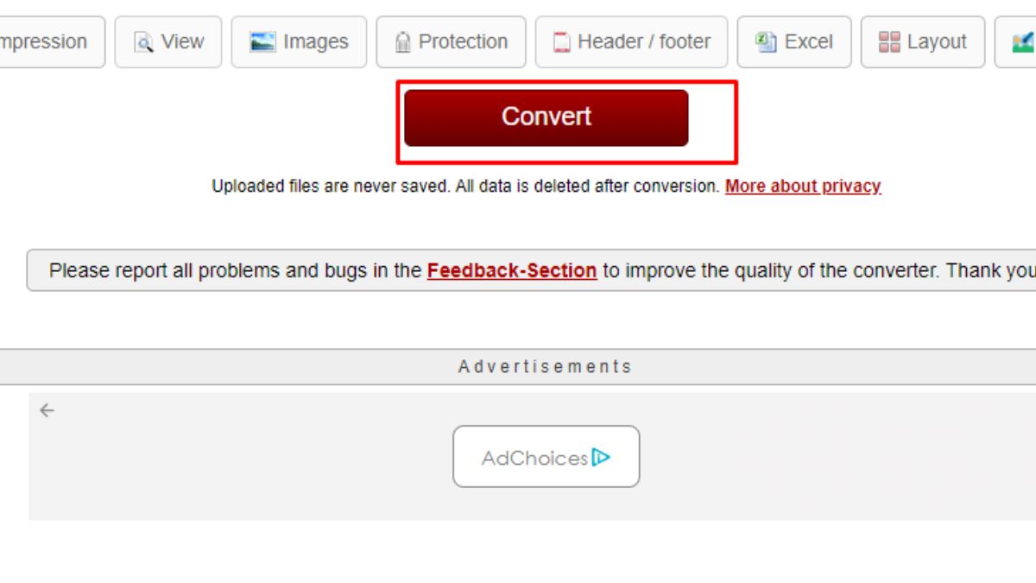1036x583 pixels.
Task: Select the Protection tab label
Action: pyautogui.click(x=463, y=41)
